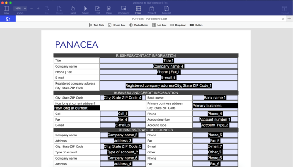Select the List Box form tool

159,25
